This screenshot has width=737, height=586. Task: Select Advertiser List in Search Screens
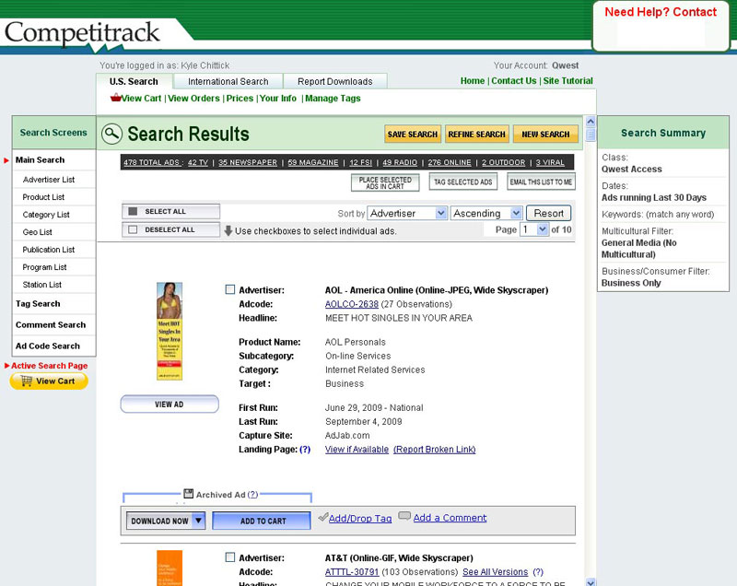(49, 180)
